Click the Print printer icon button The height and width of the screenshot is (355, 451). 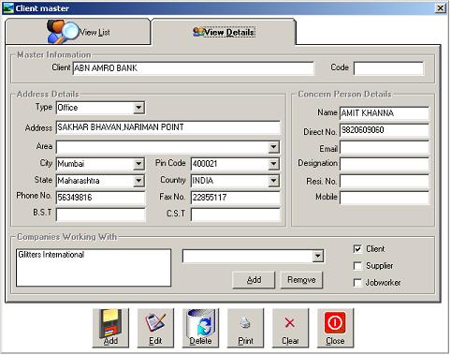(245, 328)
